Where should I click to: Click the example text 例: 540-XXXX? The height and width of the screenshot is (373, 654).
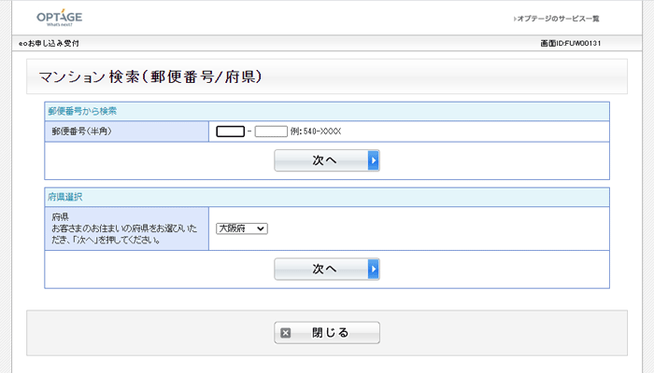tap(316, 131)
